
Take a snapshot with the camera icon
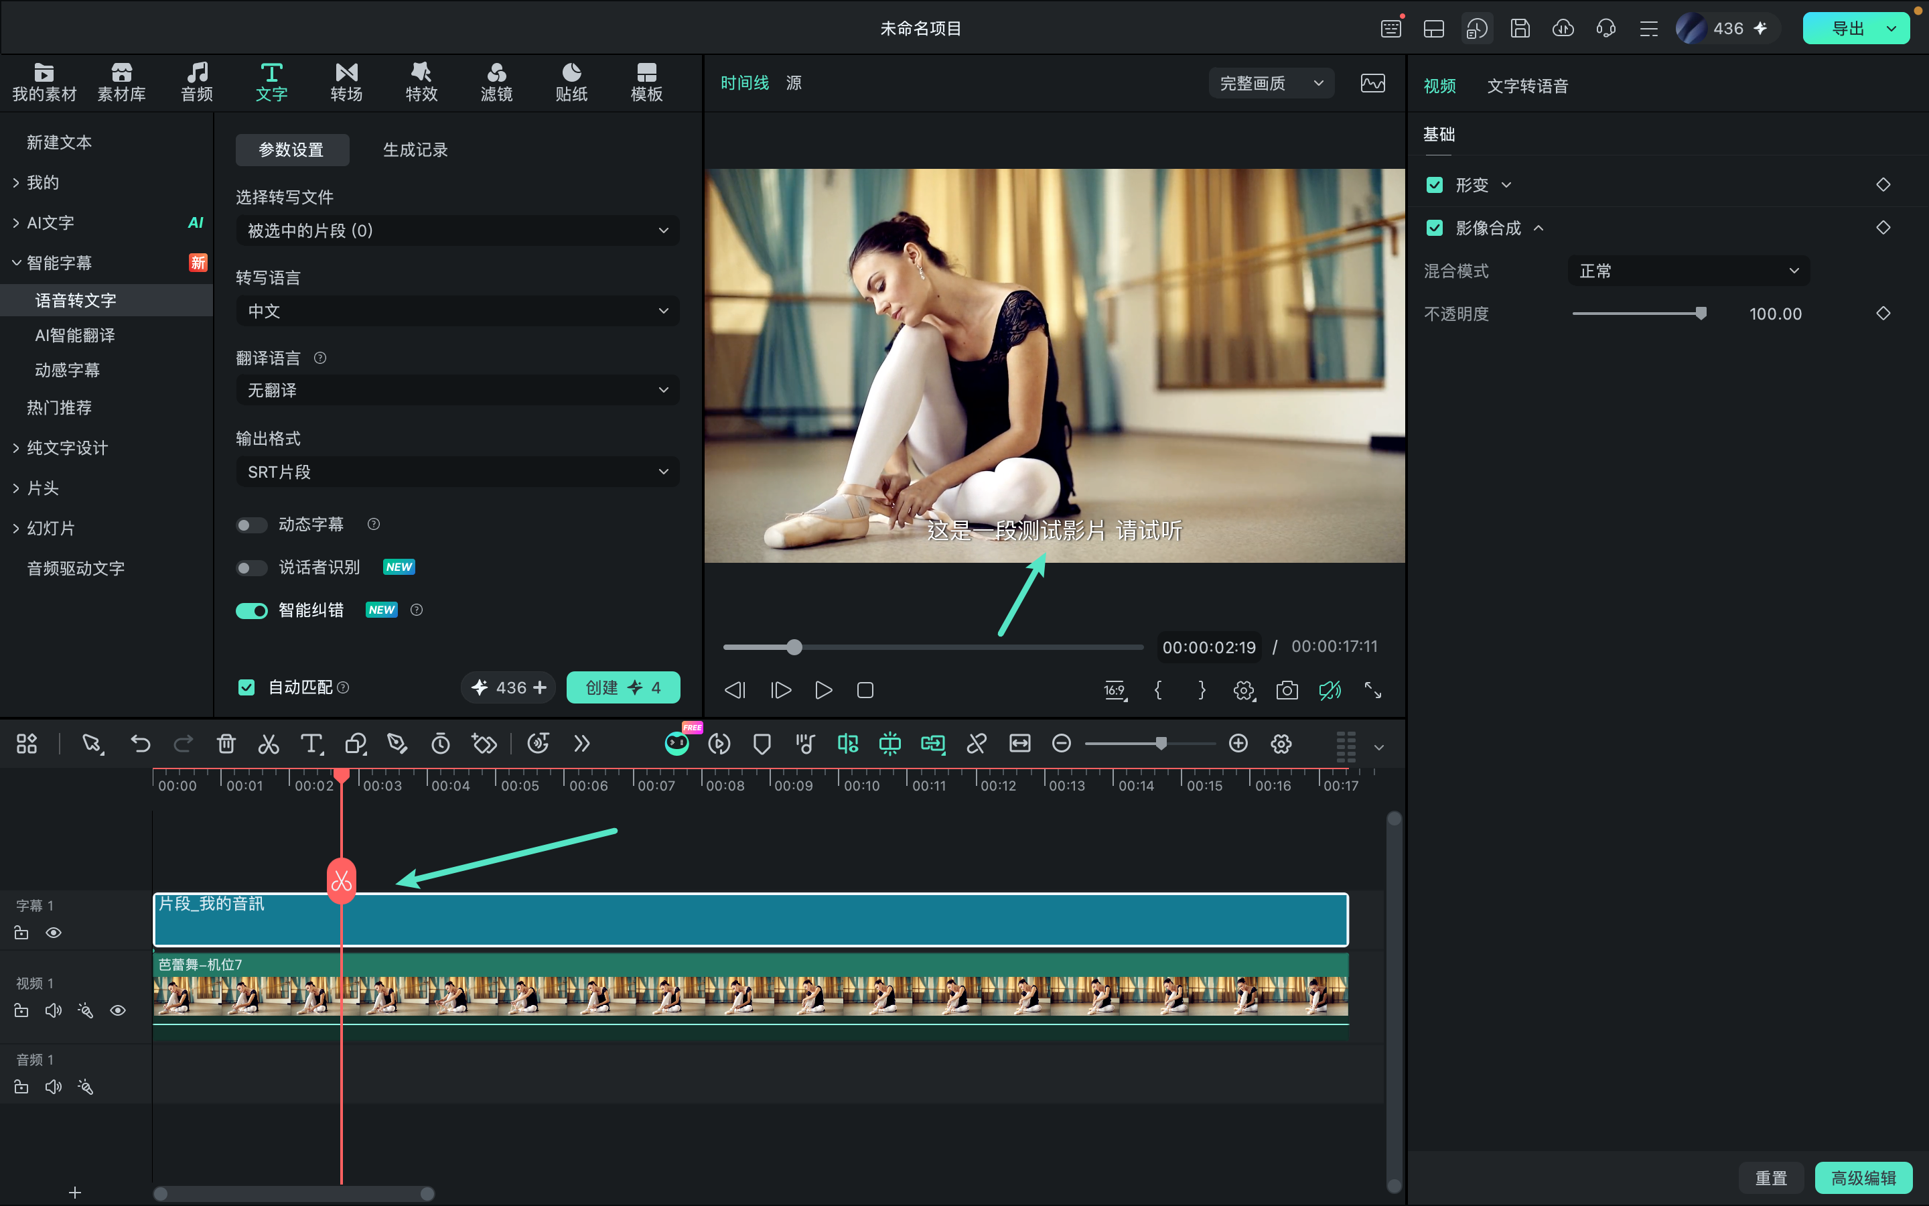(1287, 690)
